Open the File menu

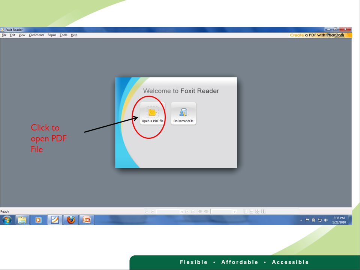click(x=4, y=35)
